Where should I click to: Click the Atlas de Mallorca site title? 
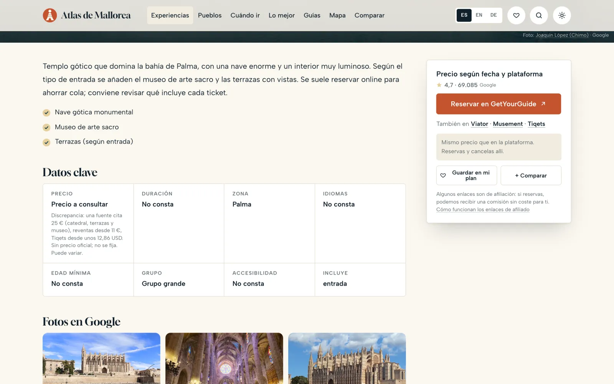tap(96, 15)
